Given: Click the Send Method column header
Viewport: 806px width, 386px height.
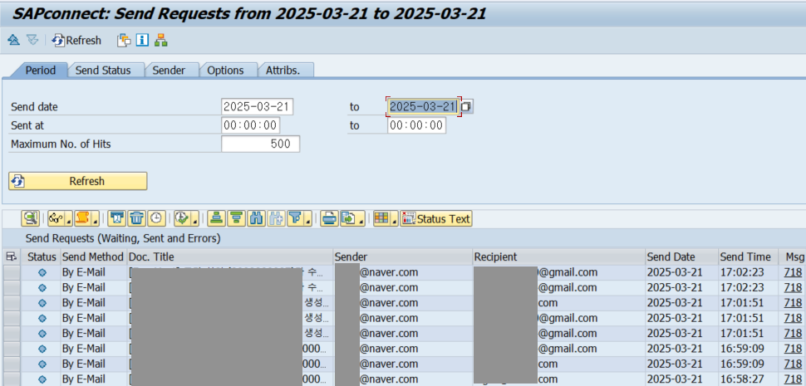Looking at the screenshot, I should click(x=93, y=257).
